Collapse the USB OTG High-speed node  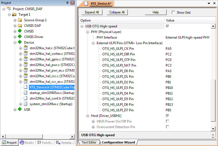[82, 26]
